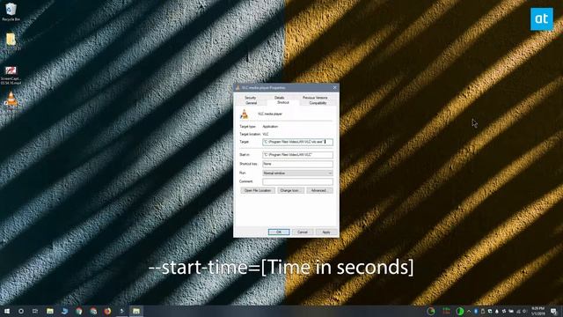The image size is (563, 317).
Task: Switch to the Previous Versions tab
Action: click(x=315, y=98)
